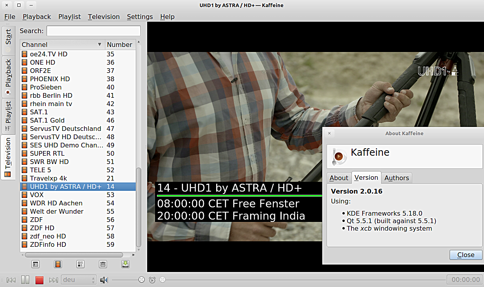Select channel WDR HD Aachen
This screenshot has height=287, width=484.
coord(78,203)
